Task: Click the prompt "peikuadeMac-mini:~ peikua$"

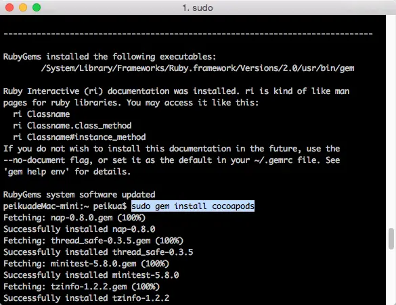Action: coord(65,206)
